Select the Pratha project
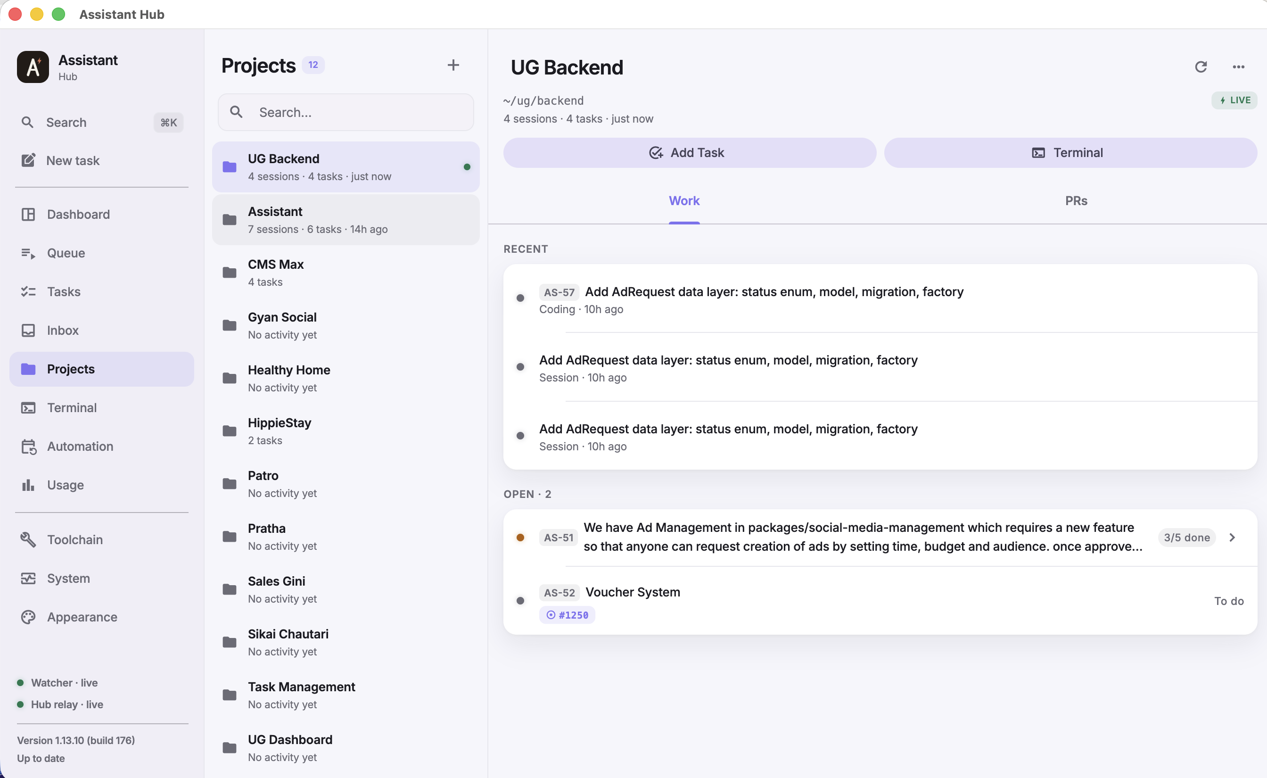This screenshot has height=778, width=1267. tap(346, 537)
